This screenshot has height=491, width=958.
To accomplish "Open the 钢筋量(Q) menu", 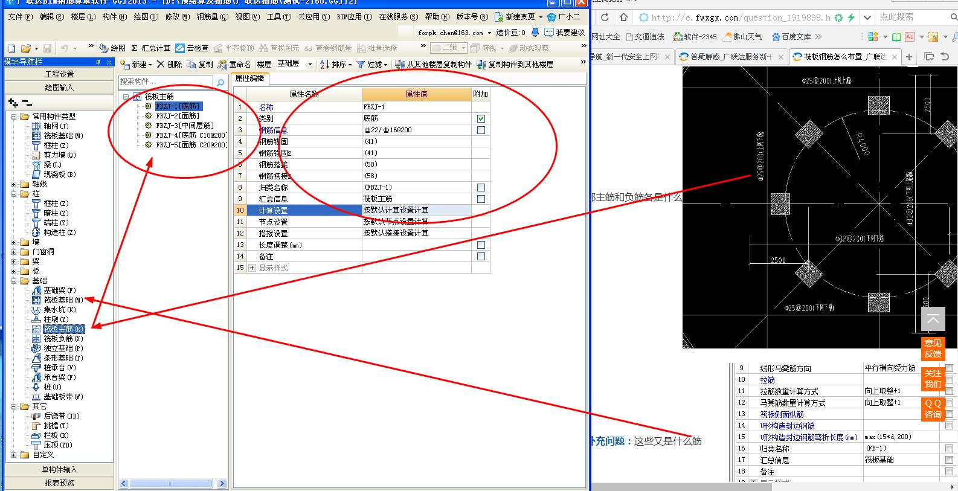I will [212, 17].
